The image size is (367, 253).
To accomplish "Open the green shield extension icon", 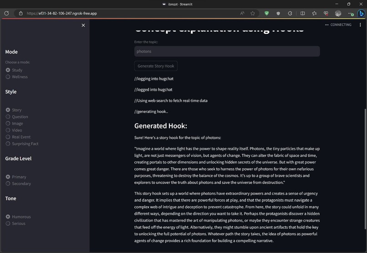I will (x=266, y=13).
